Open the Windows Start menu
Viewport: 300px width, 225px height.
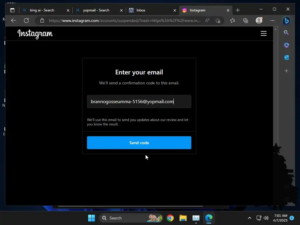(91, 218)
